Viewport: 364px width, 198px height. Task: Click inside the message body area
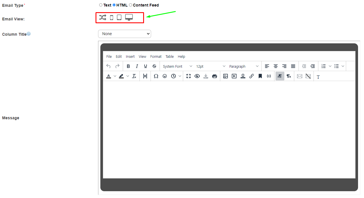[229, 129]
